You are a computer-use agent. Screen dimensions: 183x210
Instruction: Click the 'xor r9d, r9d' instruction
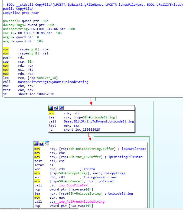click(50, 169)
